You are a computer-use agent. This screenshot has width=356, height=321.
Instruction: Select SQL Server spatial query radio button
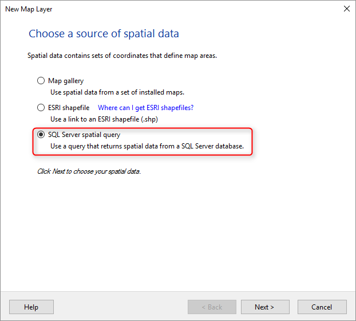pyautogui.click(x=41, y=135)
